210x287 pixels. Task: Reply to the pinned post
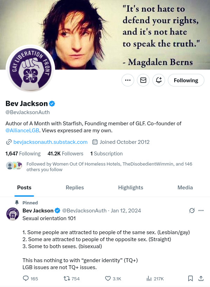tap(30, 279)
